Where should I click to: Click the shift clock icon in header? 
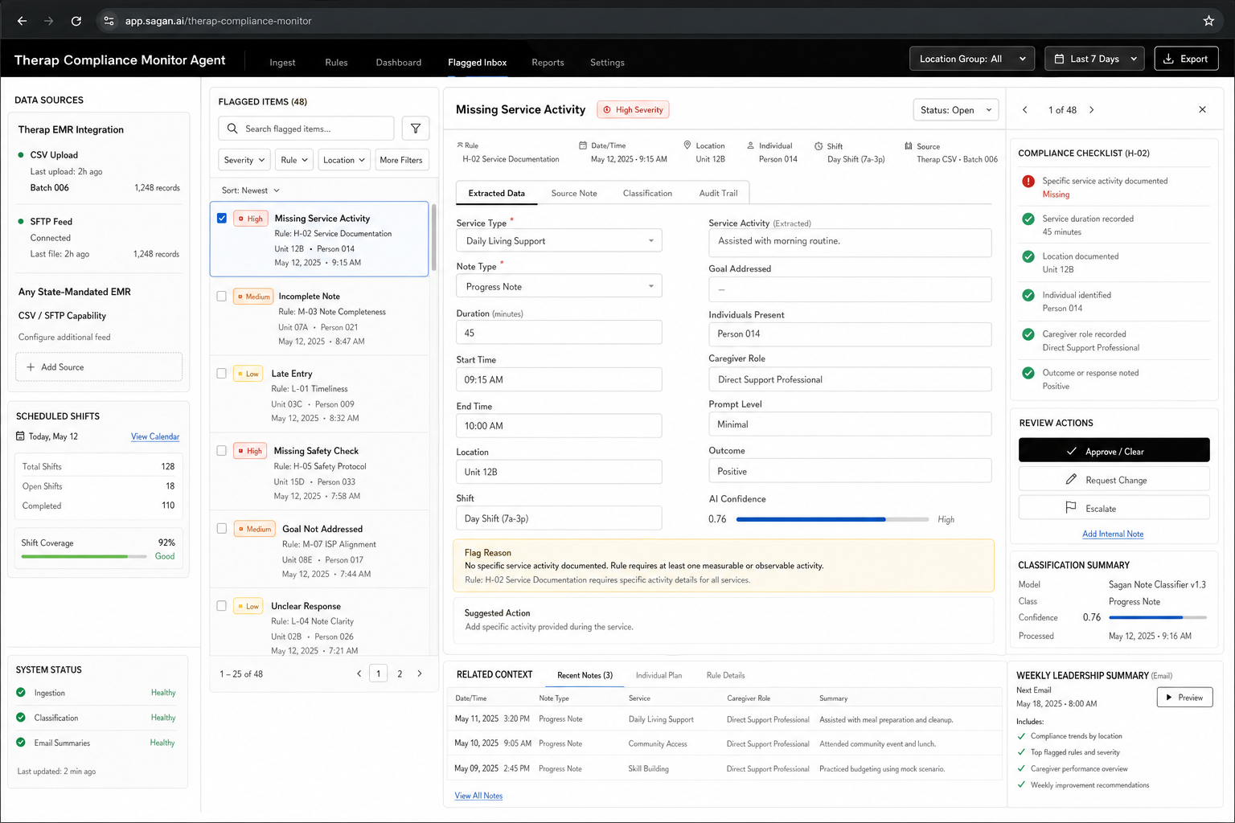tap(819, 146)
